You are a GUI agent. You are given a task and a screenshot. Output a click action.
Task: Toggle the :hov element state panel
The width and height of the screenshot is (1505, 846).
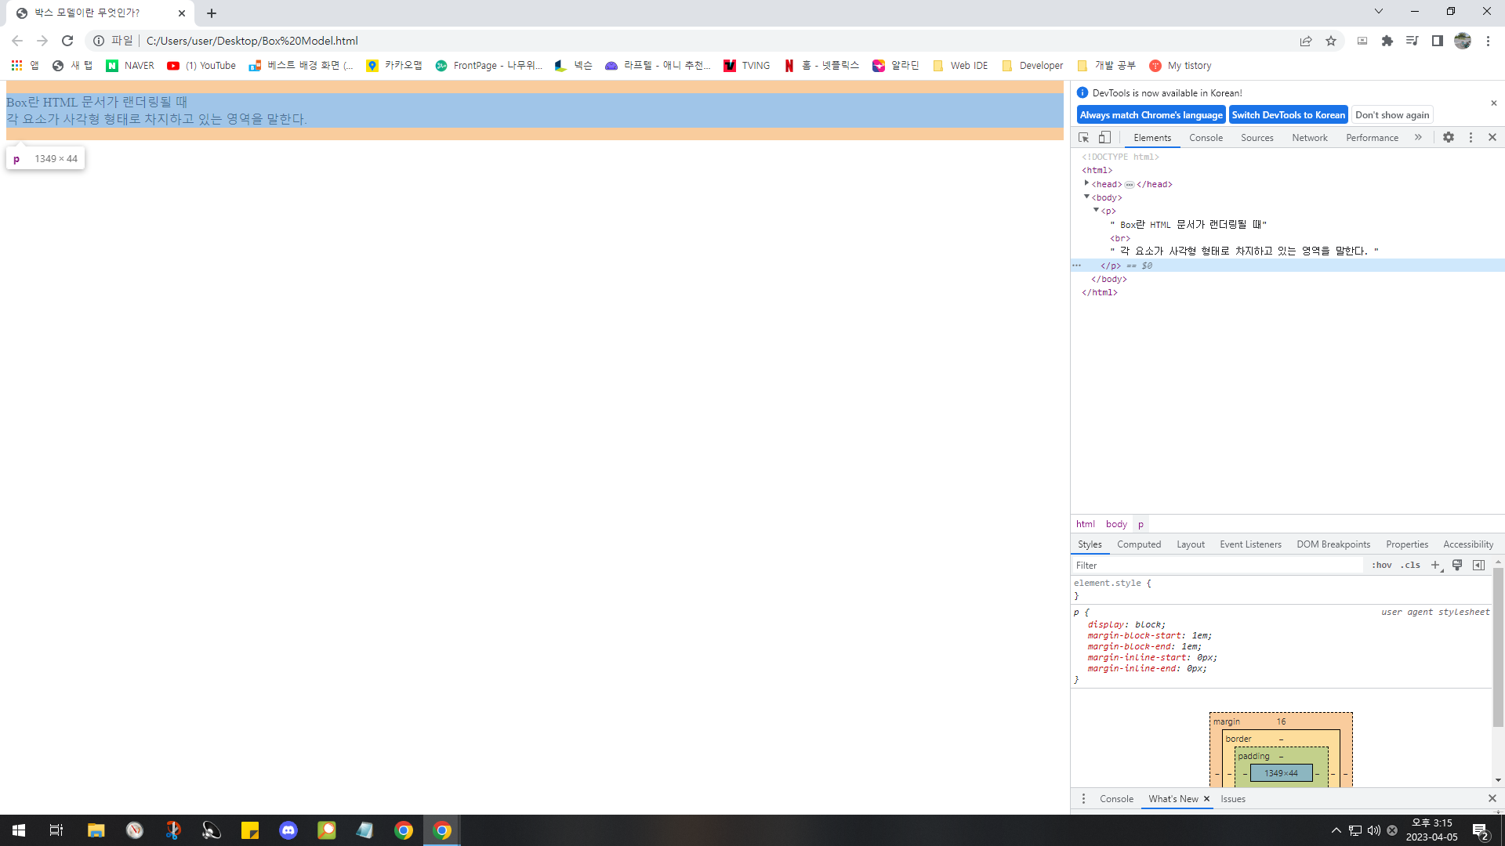pyautogui.click(x=1381, y=565)
